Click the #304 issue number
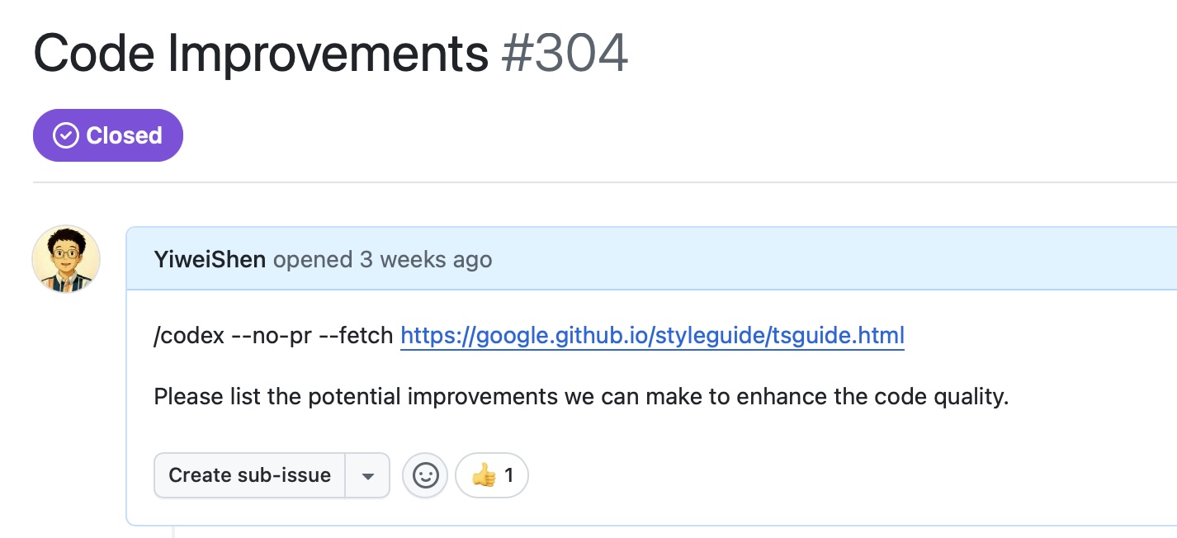This screenshot has width=1177, height=538. point(565,53)
